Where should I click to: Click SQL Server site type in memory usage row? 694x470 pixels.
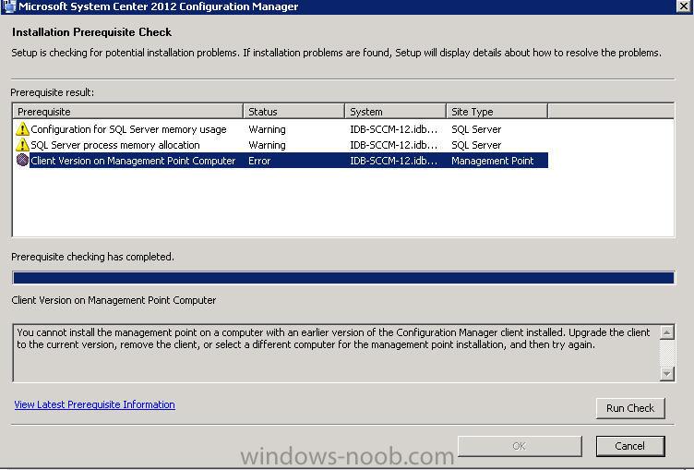pos(476,129)
